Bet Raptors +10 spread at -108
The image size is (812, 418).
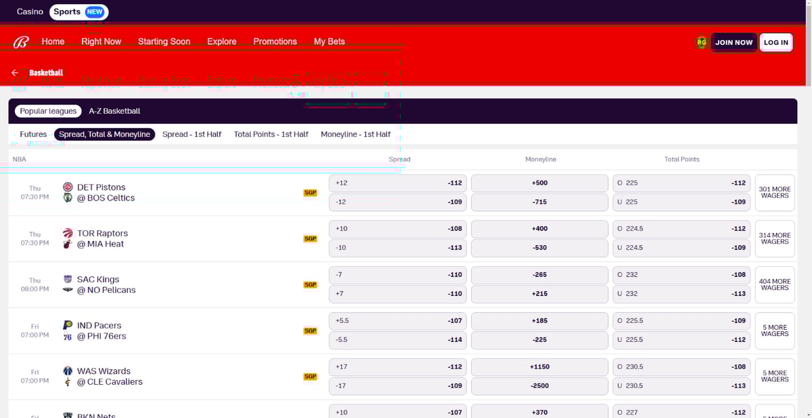(x=398, y=229)
